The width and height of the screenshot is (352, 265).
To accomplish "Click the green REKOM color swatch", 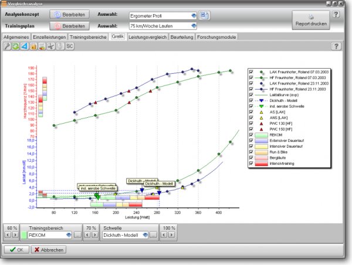I will click(x=23, y=235).
